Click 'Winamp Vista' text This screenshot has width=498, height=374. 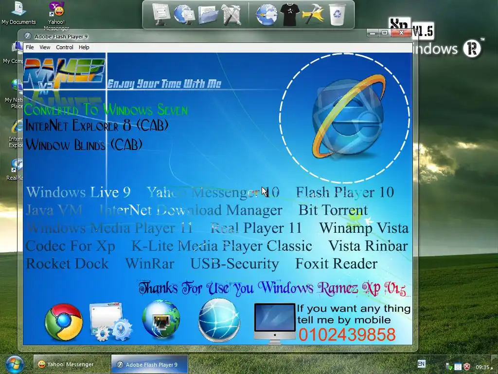[364, 228]
